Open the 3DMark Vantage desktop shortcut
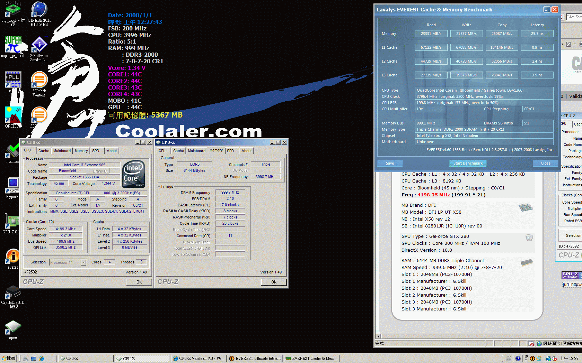The width and height of the screenshot is (582, 363). point(39,84)
